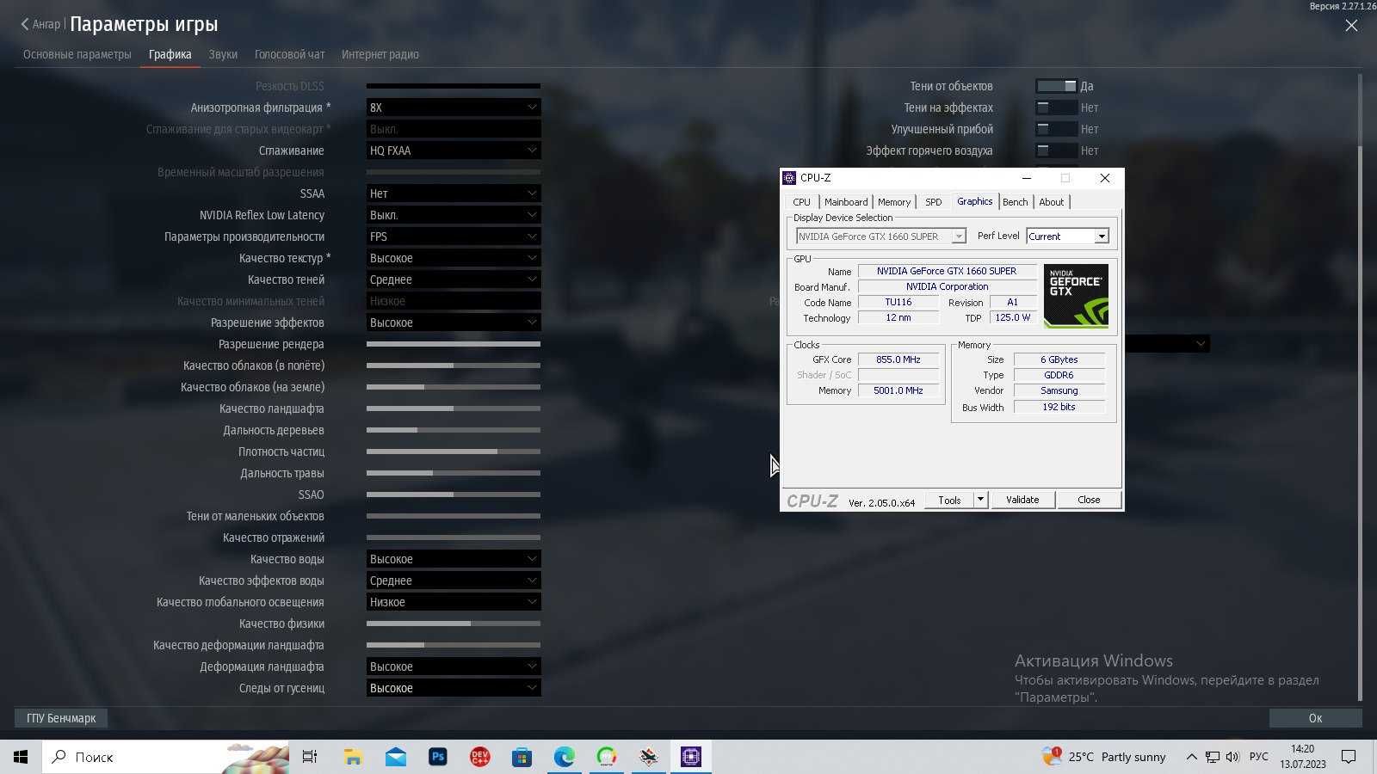Click the Tools button in CPU-Z

[949, 500]
